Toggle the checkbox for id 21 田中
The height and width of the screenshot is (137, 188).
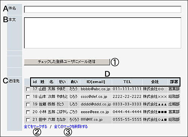(28, 120)
